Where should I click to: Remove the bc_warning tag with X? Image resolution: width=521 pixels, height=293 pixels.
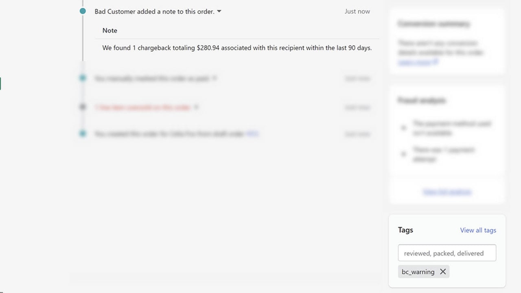(443, 272)
